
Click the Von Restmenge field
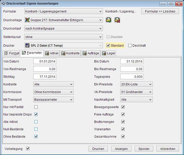45,69
